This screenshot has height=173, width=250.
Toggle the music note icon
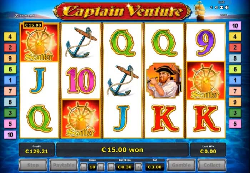pos(211,7)
